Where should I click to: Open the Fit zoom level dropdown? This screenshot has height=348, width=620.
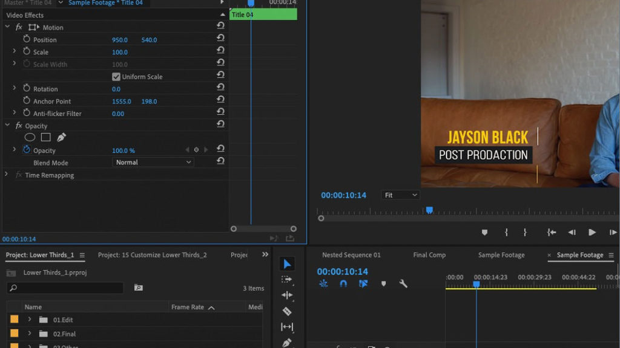click(400, 195)
